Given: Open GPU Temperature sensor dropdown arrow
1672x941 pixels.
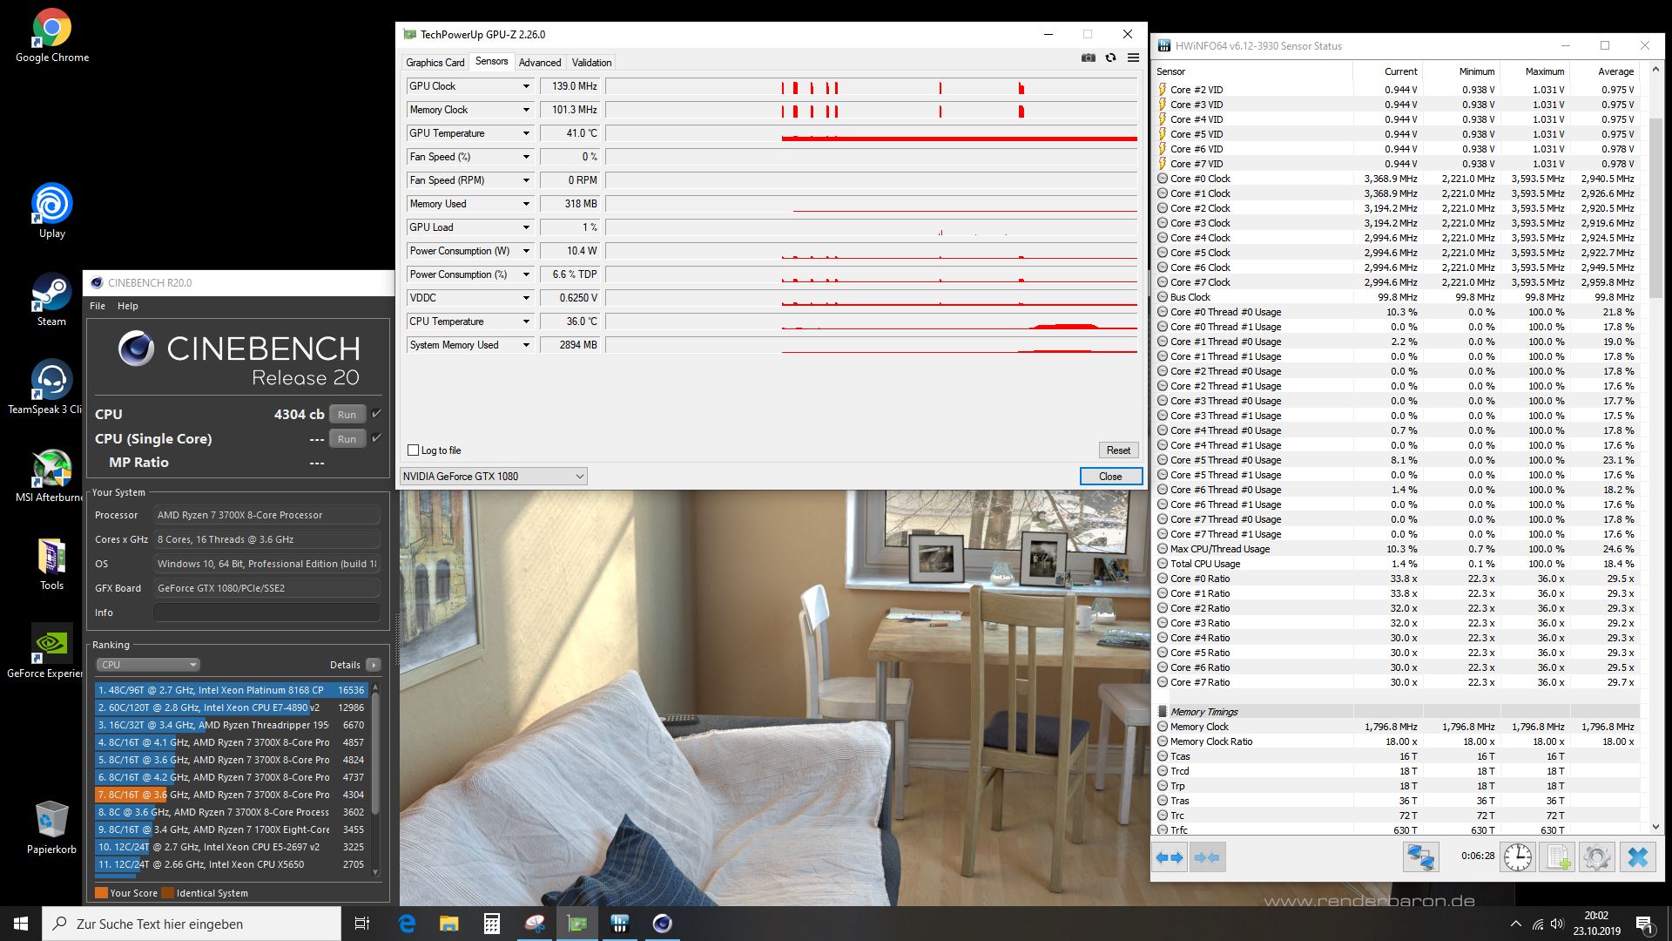Looking at the screenshot, I should pos(526,133).
